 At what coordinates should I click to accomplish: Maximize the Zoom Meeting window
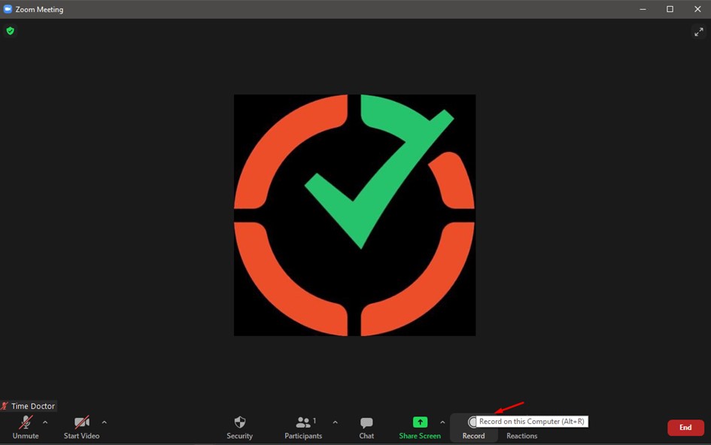coord(670,9)
